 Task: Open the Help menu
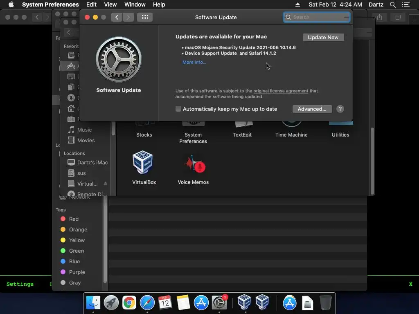(159, 4)
